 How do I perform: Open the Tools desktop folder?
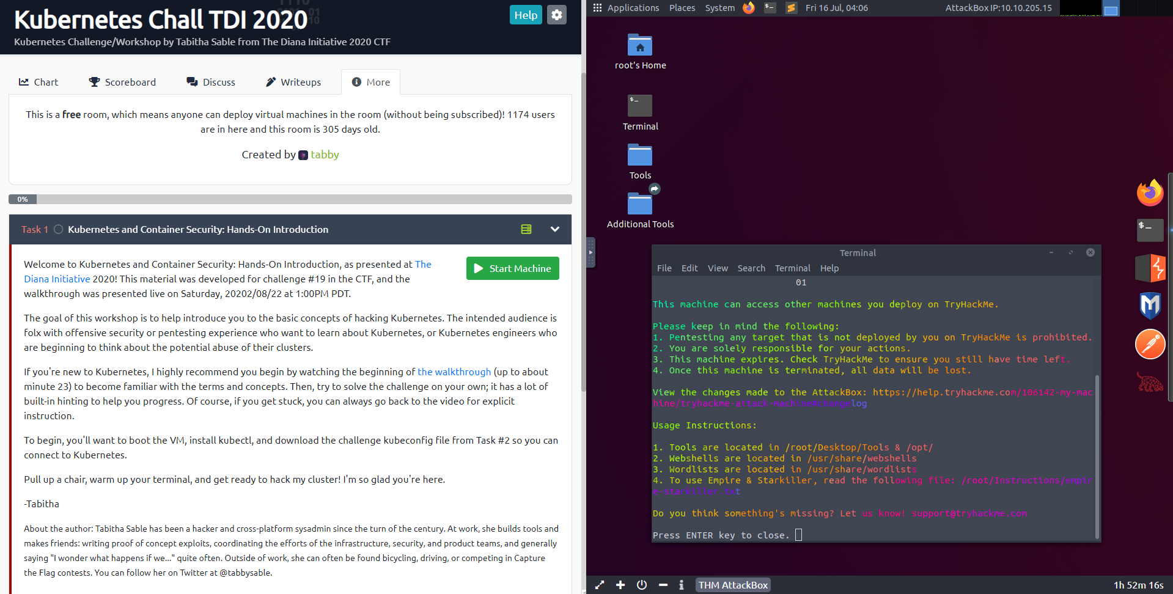click(640, 162)
